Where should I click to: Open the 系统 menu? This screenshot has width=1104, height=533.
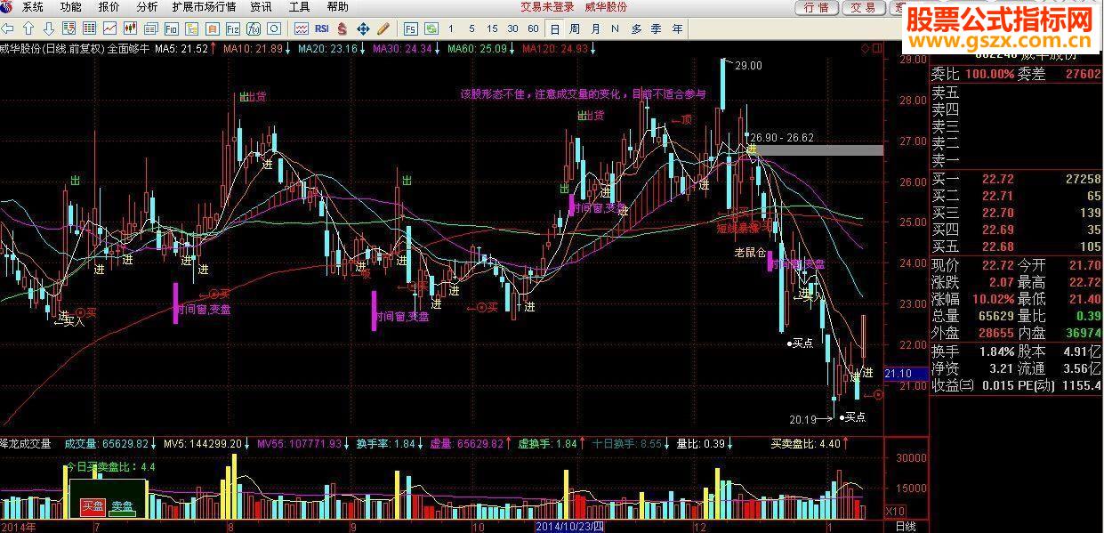tap(33, 7)
